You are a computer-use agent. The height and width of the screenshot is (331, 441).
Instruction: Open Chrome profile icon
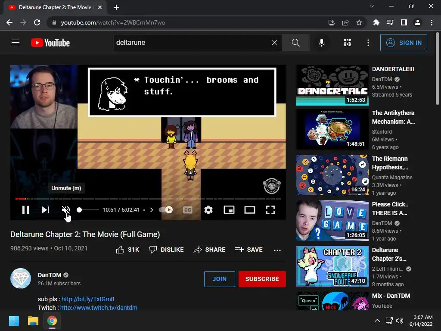click(x=418, y=22)
